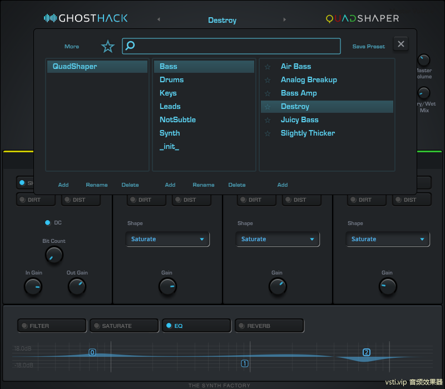
Task: Click Save Preset
Action: 368,47
